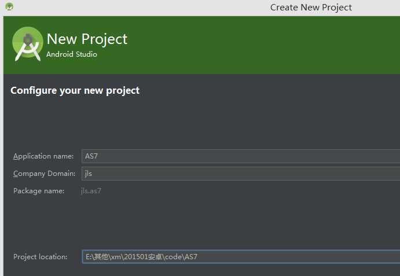Click the package name value jls.as7
400x276 pixels.
(91, 191)
